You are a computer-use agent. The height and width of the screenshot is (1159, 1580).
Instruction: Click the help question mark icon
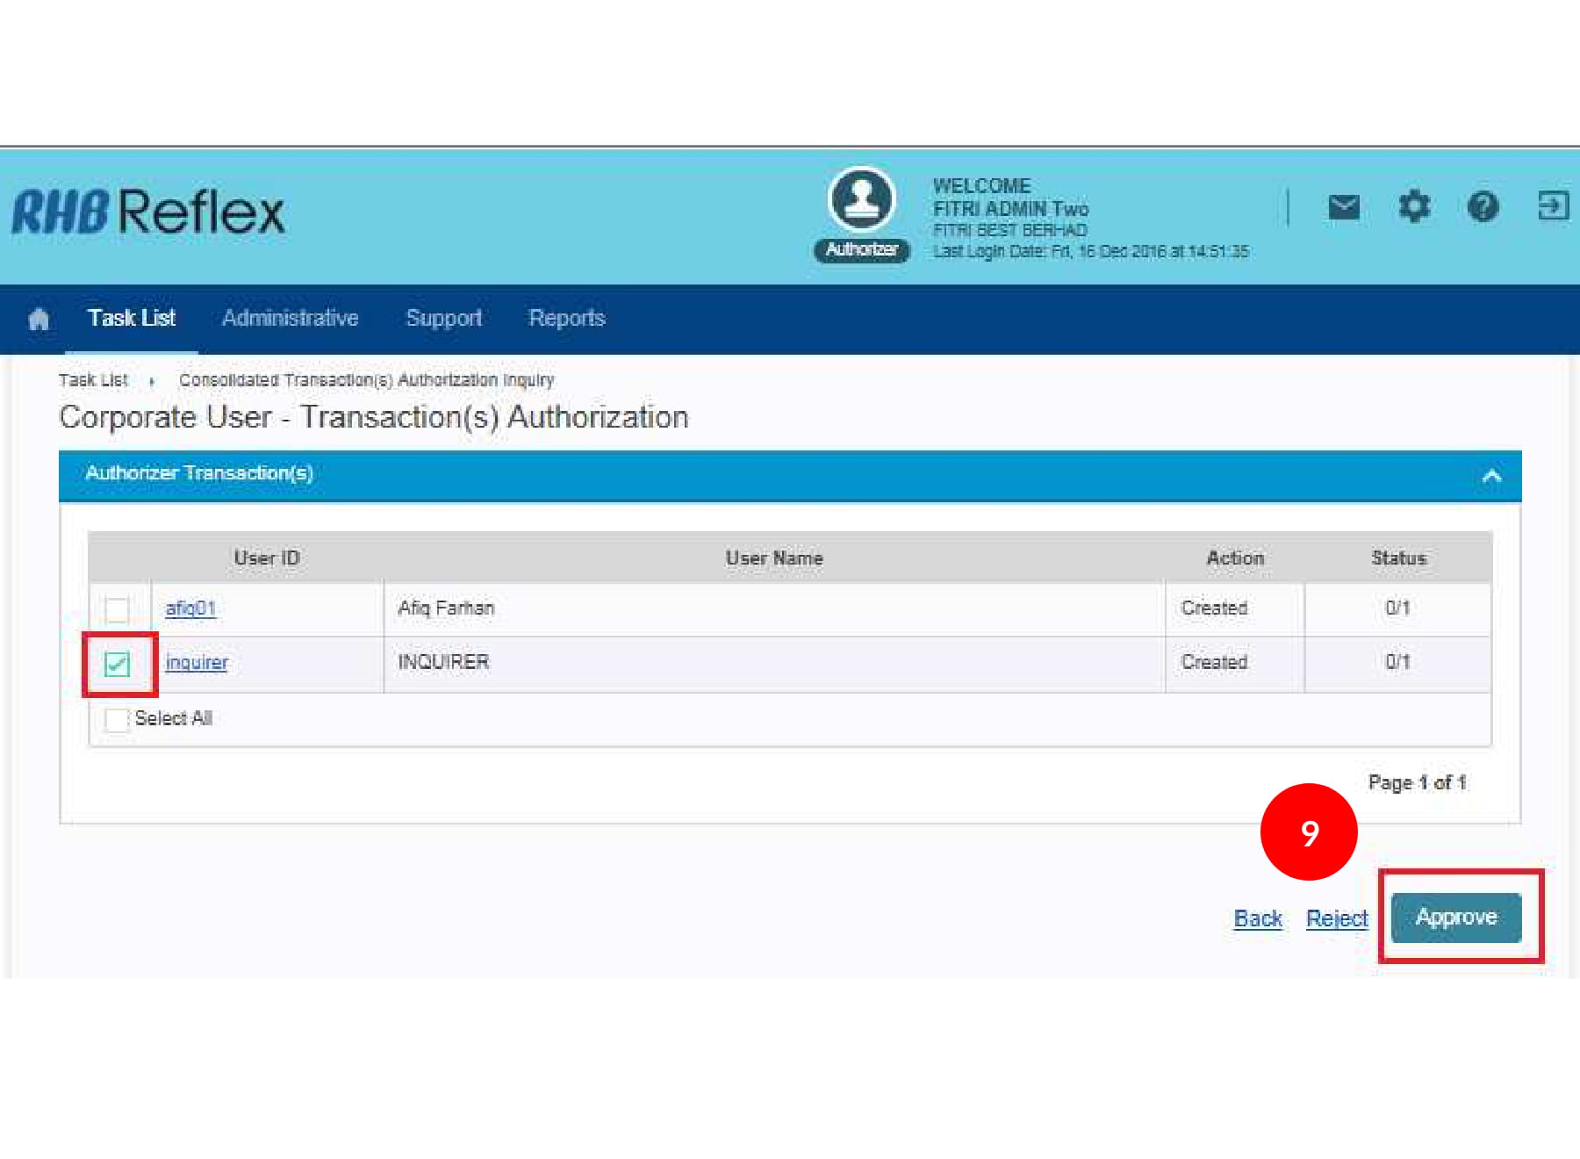click(1483, 207)
